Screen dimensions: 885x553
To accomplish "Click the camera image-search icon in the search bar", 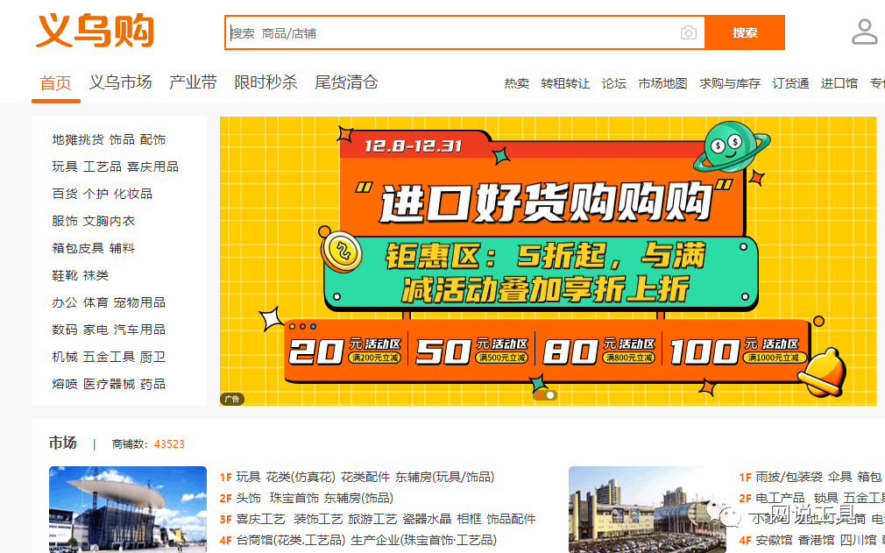I will [689, 32].
